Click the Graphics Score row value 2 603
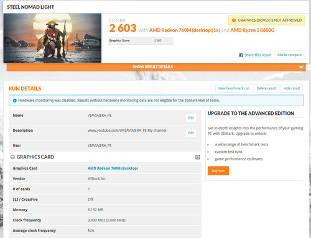The height and width of the screenshot is (238, 311). point(157,40)
